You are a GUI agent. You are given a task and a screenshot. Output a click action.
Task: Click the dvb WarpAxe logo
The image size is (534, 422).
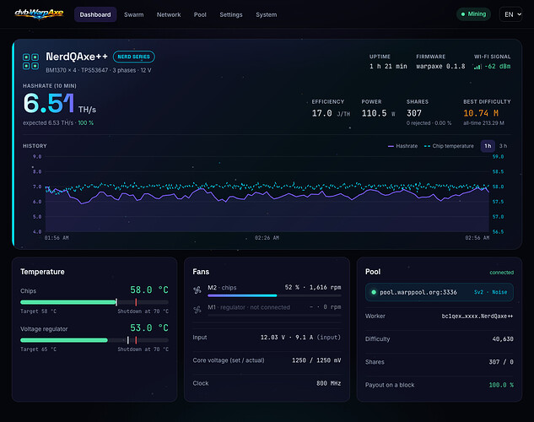(x=39, y=14)
